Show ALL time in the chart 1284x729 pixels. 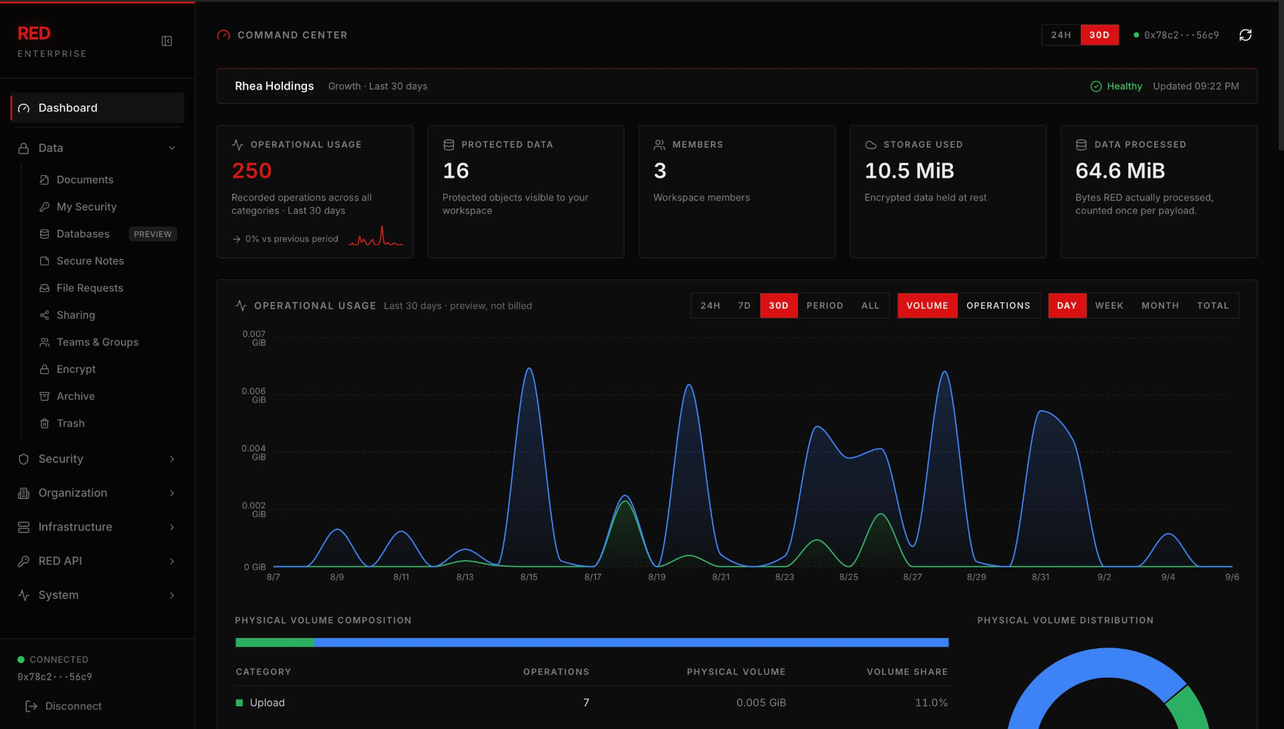870,305
